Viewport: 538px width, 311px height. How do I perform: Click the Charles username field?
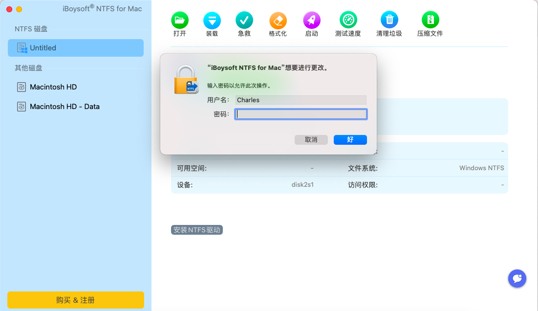(301, 100)
